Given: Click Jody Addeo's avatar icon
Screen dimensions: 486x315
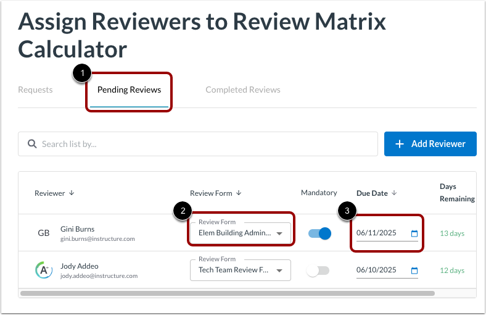Looking at the screenshot, I should tap(44, 270).
